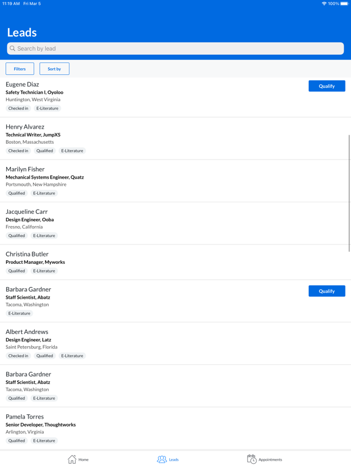
Task: Click the leads list scrollbar
Action: (x=349, y=193)
